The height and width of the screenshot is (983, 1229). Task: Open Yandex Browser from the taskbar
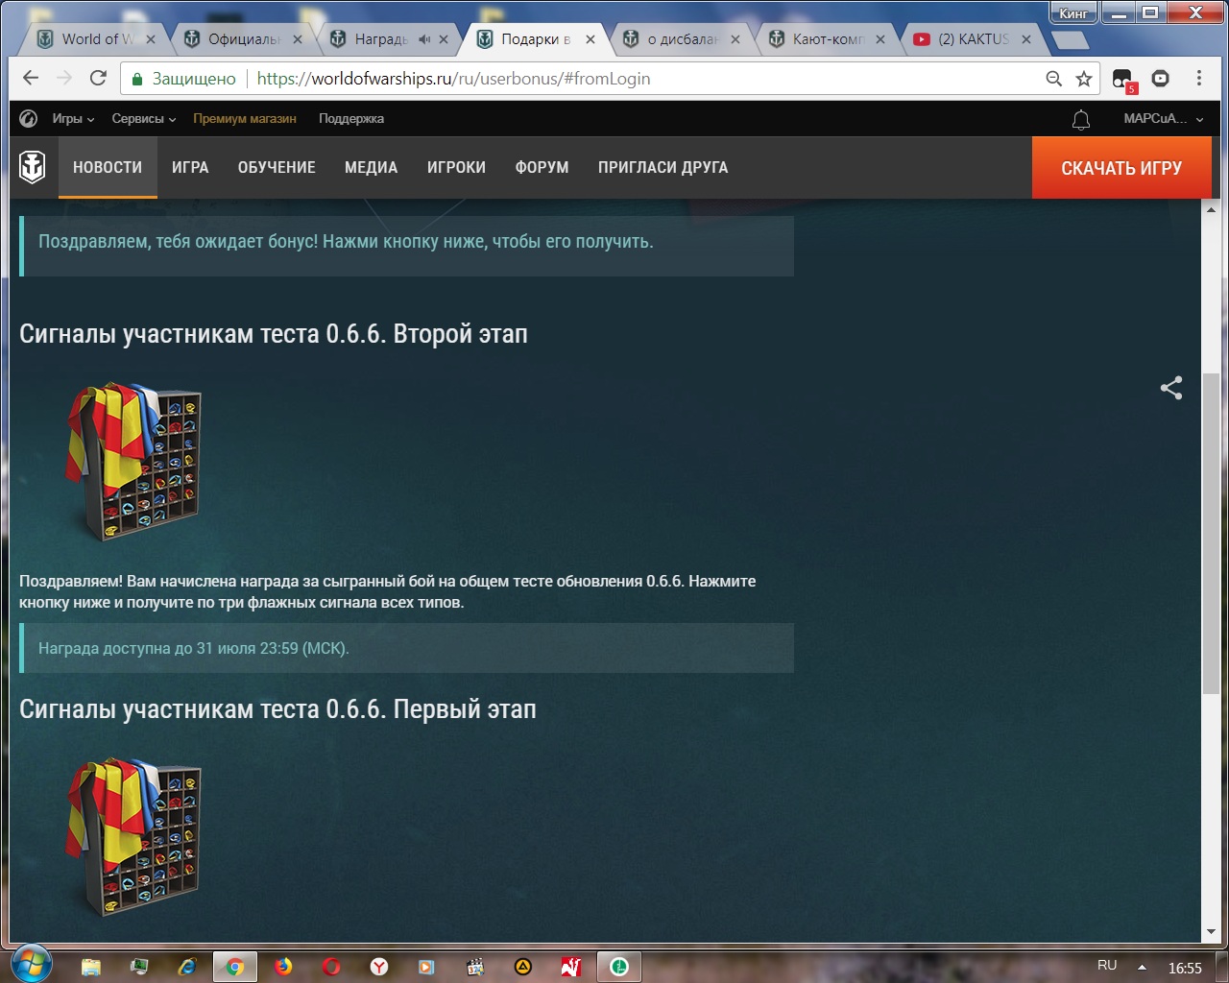[x=379, y=967]
